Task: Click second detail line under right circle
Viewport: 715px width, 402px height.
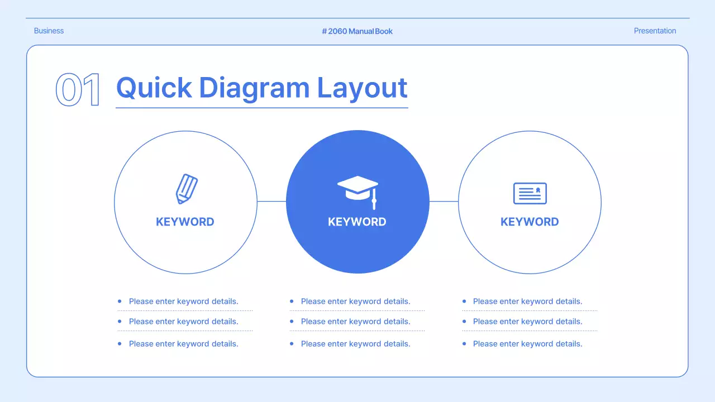Action: point(527,322)
